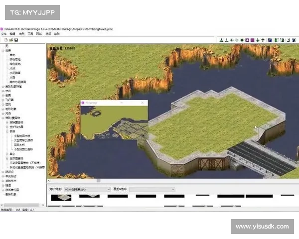Viewport: 299px width, 239px height.
Task: Select the second tile thumbnail in palette
Action: (x=89, y=196)
